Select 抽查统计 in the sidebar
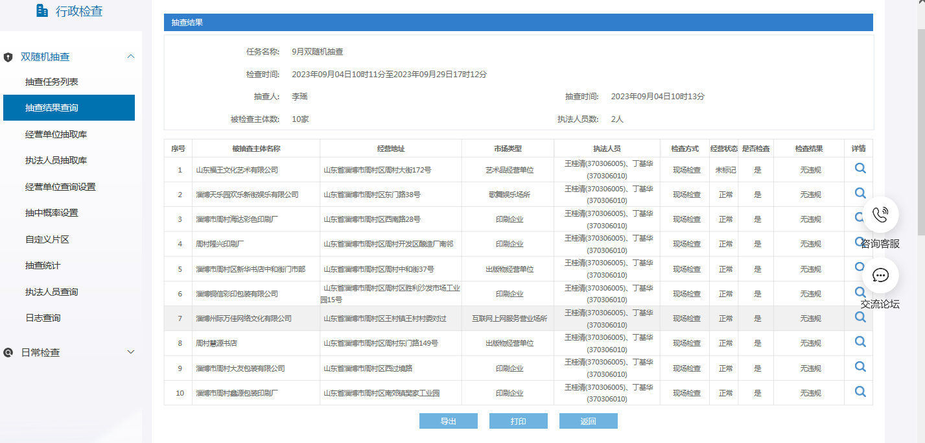 43,265
